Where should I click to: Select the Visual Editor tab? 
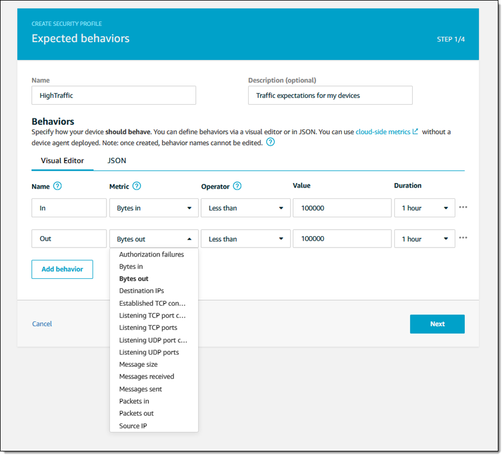tap(62, 161)
